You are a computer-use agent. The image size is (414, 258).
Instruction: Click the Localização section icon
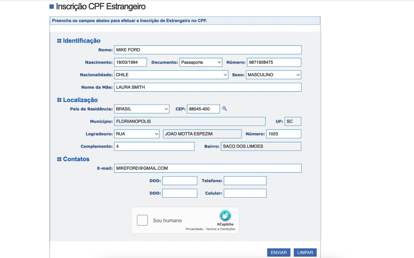point(59,100)
